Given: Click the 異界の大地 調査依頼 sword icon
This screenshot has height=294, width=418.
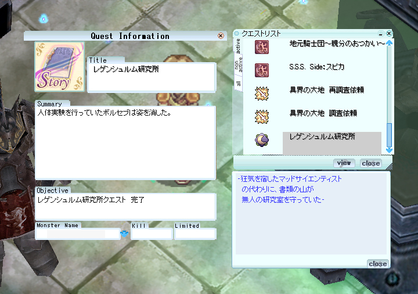Looking at the screenshot, I should tap(261, 117).
